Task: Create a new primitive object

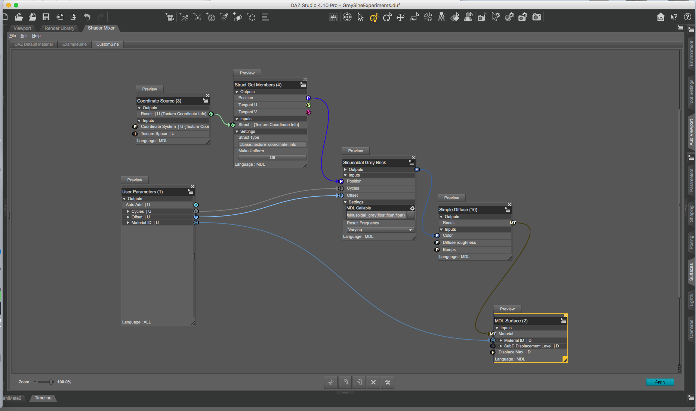Action: [x=238, y=17]
